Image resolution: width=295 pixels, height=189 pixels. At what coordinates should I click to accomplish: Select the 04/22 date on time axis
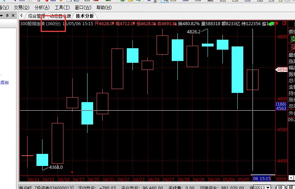123,179
